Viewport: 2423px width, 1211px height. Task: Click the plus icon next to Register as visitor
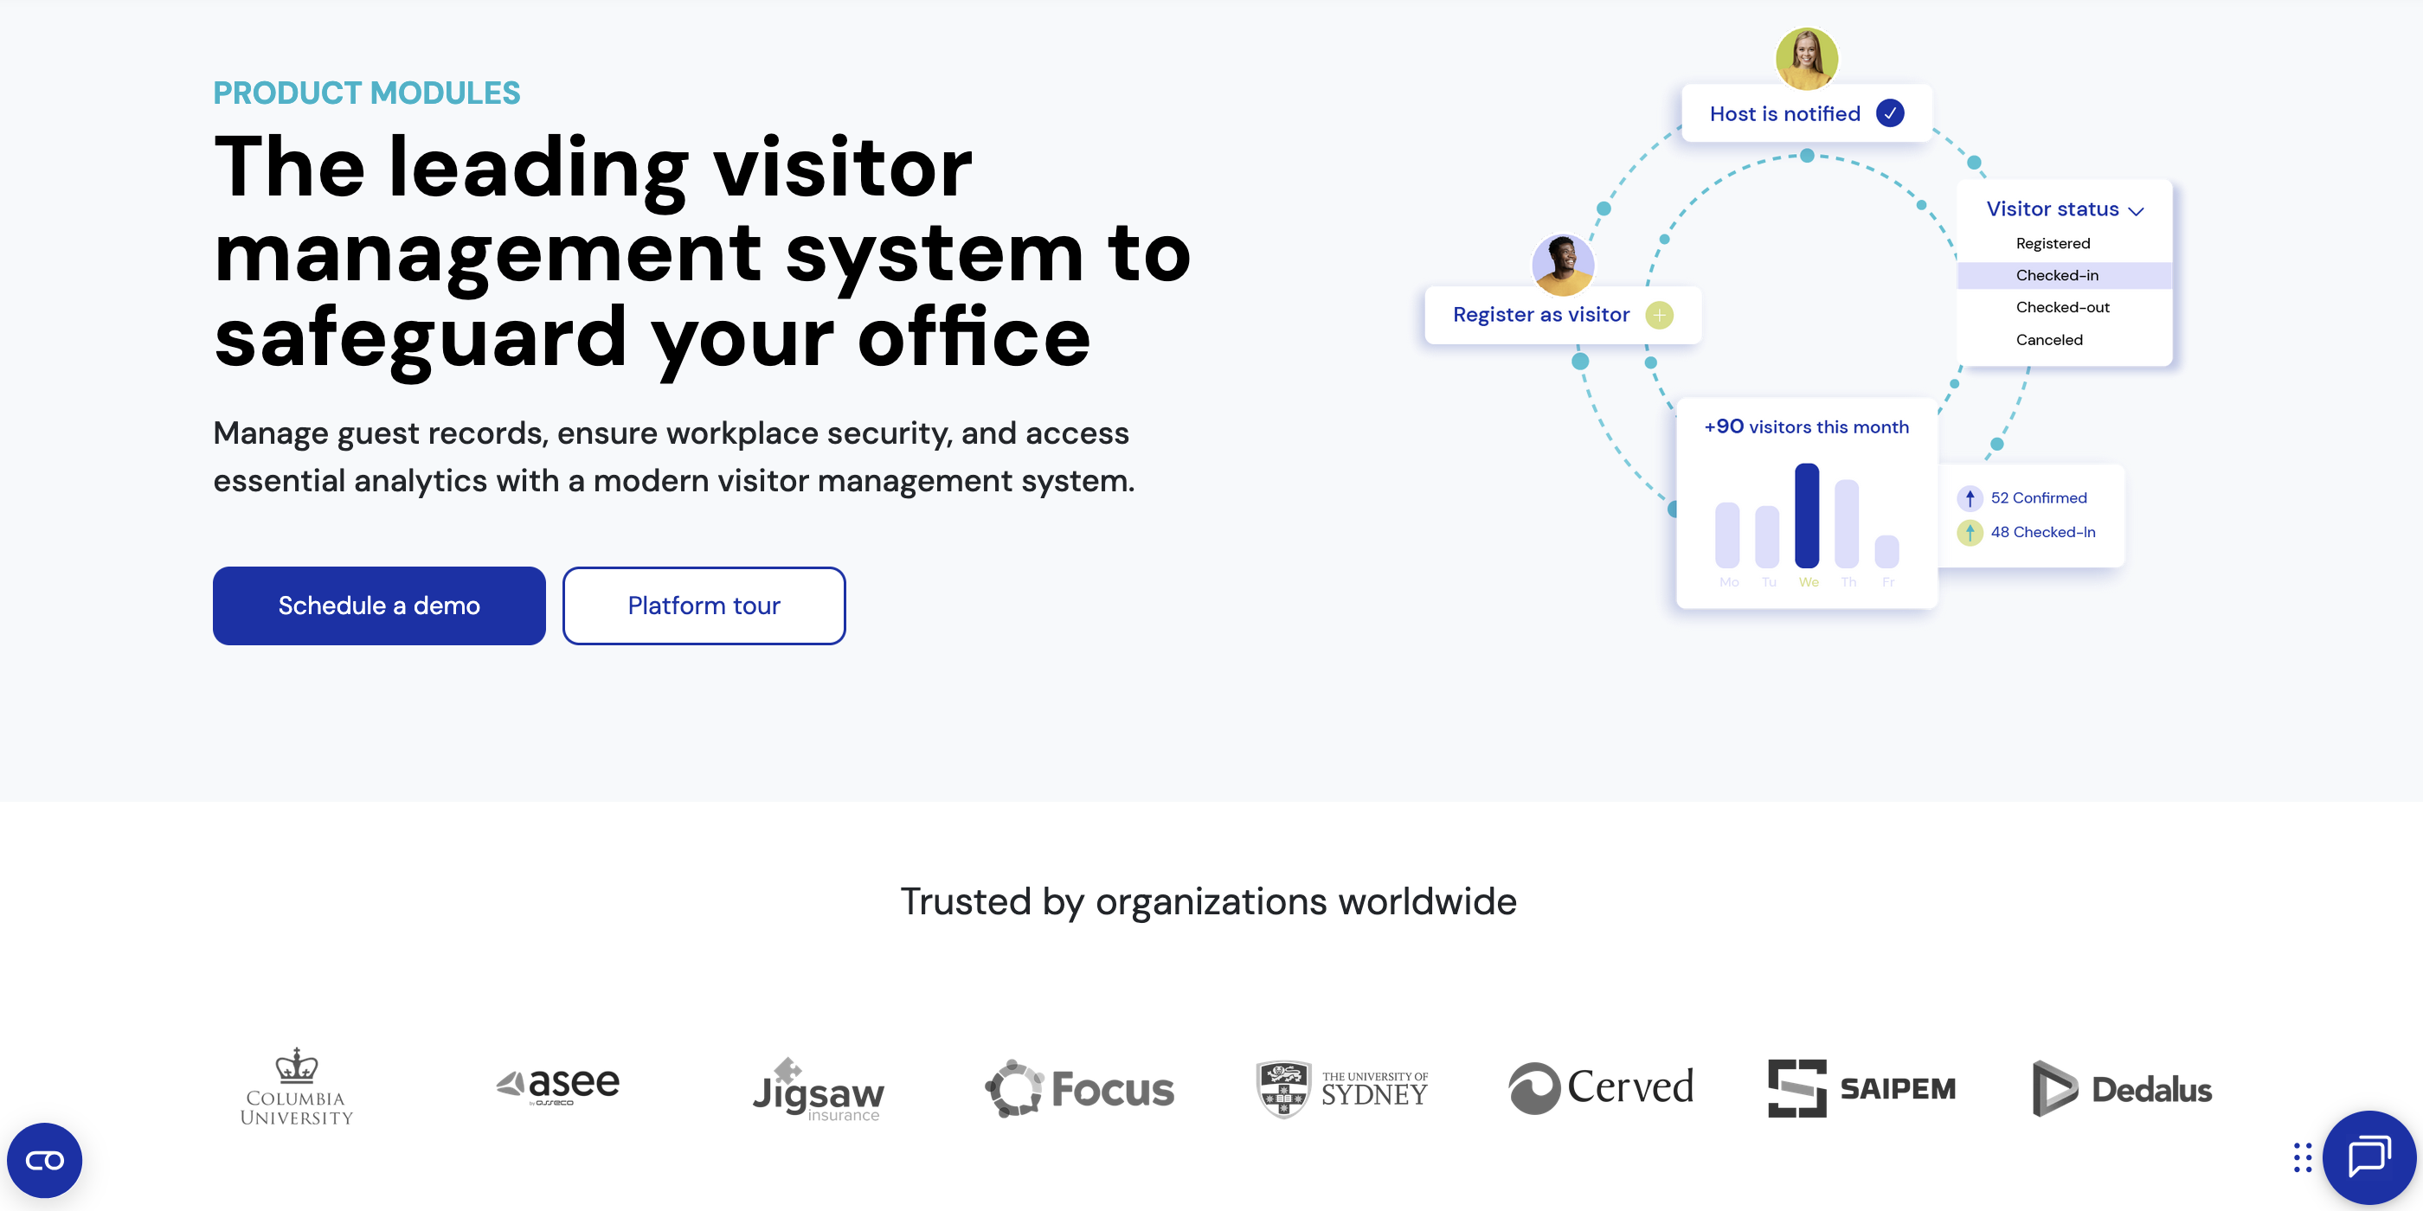click(1658, 315)
